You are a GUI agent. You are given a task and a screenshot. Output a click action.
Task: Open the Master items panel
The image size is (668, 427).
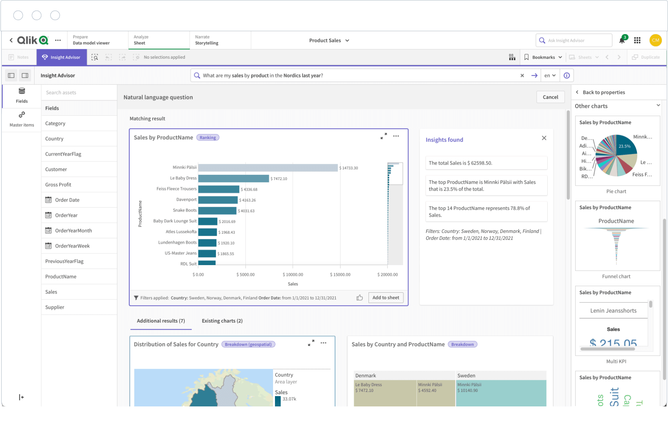coord(21,118)
